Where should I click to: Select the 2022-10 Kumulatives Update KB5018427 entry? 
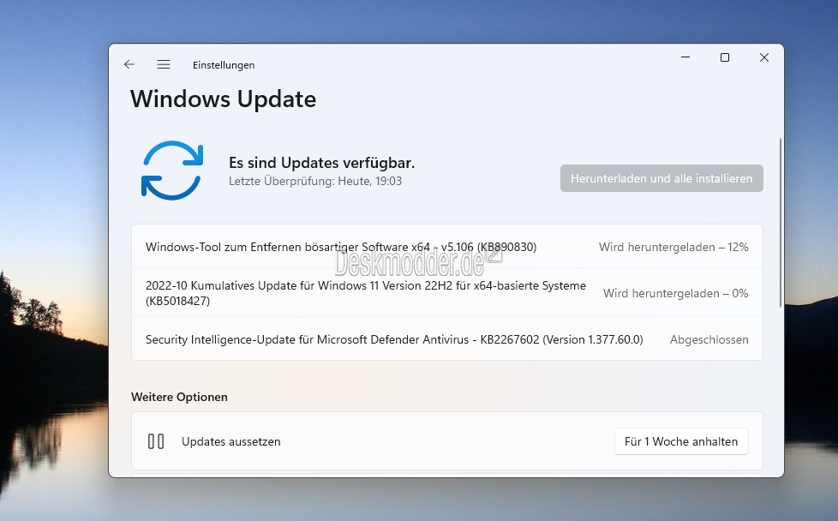click(x=446, y=293)
